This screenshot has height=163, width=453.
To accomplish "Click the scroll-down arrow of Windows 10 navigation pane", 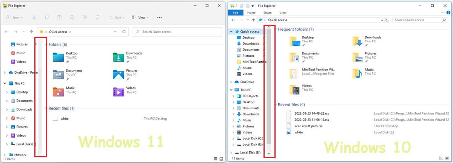I will pos(268,153).
